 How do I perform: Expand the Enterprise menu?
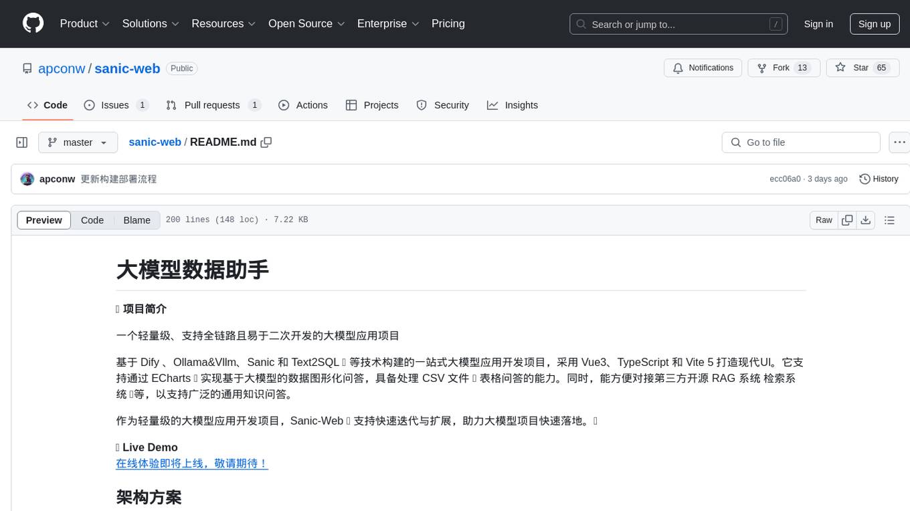pyautogui.click(x=388, y=23)
